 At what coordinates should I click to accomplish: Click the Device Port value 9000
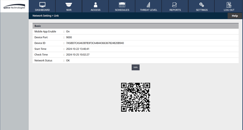point(69,37)
